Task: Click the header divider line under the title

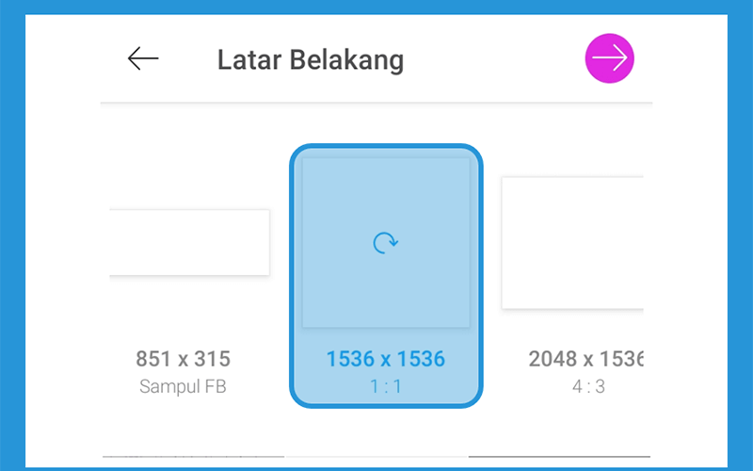Action: coord(376,103)
